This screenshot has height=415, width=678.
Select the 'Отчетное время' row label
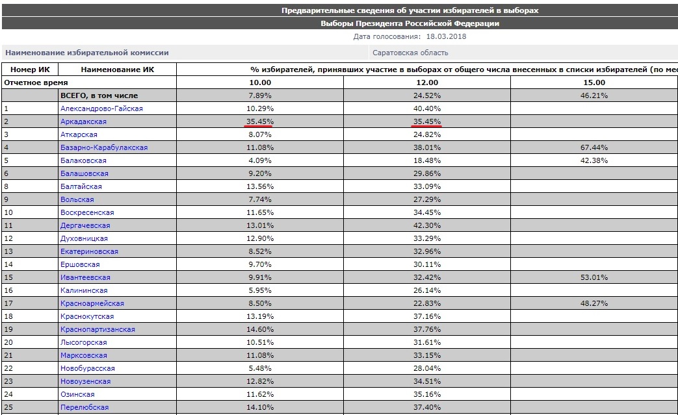[x=36, y=82]
